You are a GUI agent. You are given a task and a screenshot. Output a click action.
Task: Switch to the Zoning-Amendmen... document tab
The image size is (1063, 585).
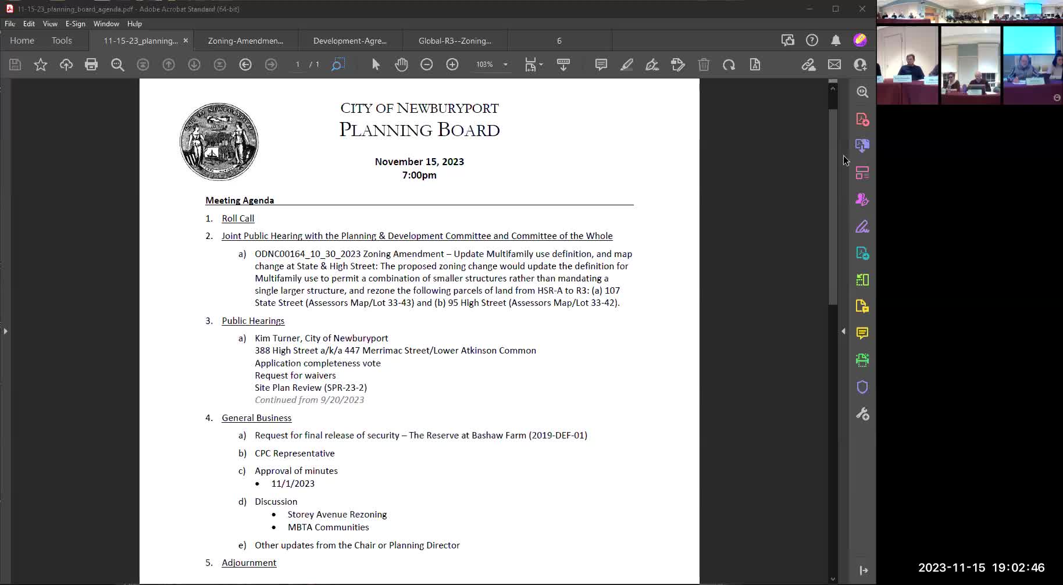(245, 41)
